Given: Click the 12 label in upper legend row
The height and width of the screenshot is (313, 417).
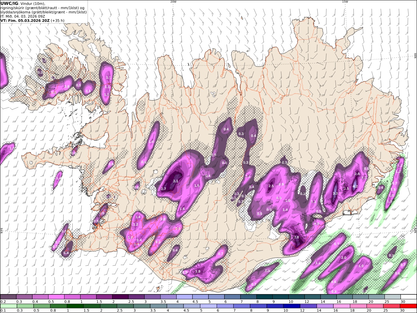Looking at the screenshot, I should click(307, 302).
